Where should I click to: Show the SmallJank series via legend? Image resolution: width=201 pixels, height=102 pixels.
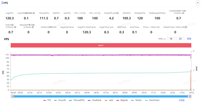(x=94, y=100)
